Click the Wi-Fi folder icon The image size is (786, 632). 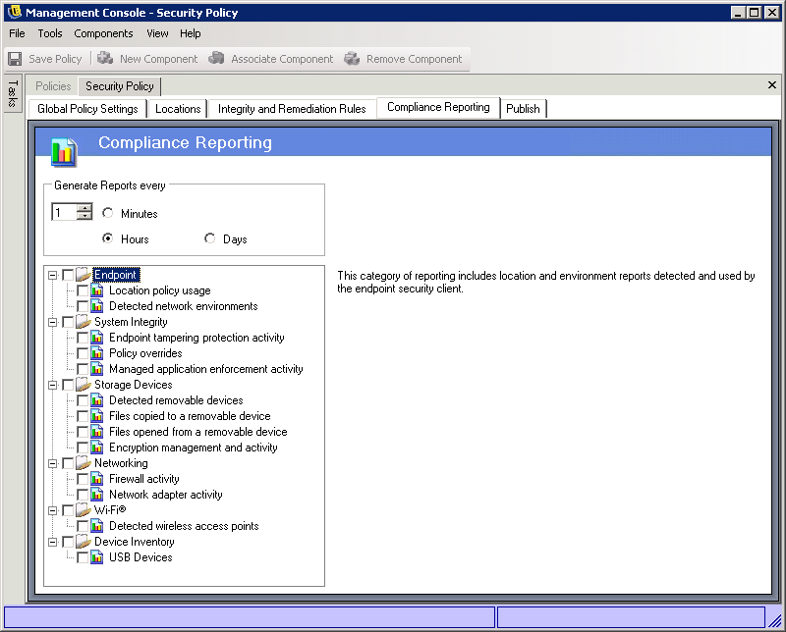coord(84,510)
